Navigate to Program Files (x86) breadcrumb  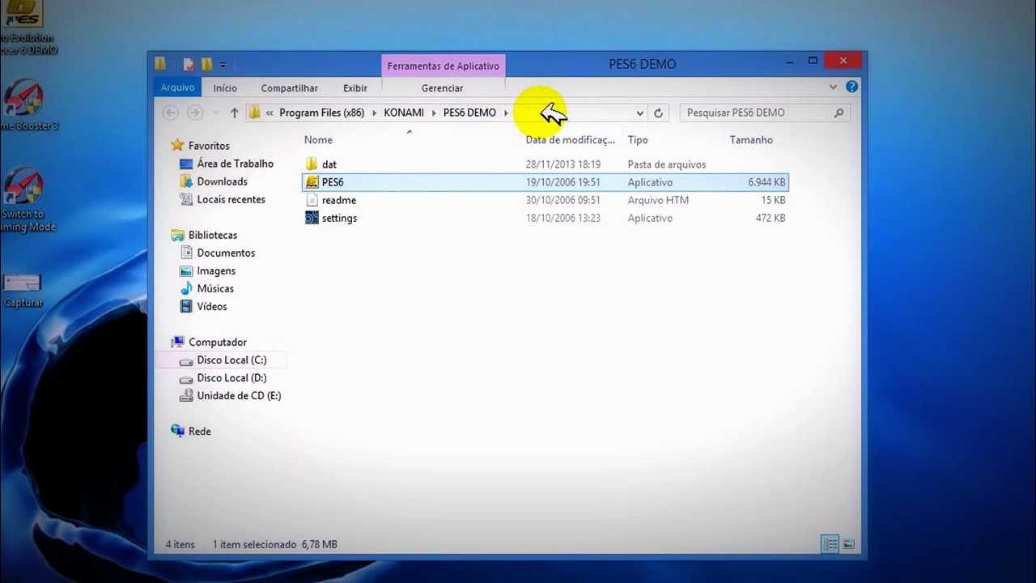click(x=321, y=113)
